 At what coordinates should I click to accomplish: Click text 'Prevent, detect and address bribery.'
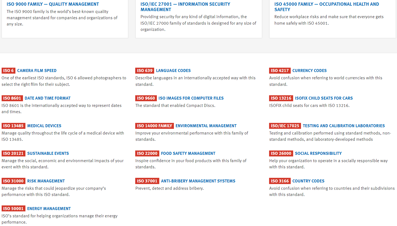tap(170, 188)
